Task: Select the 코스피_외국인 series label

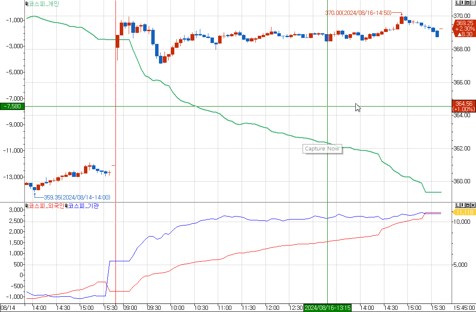Action: tap(46, 206)
